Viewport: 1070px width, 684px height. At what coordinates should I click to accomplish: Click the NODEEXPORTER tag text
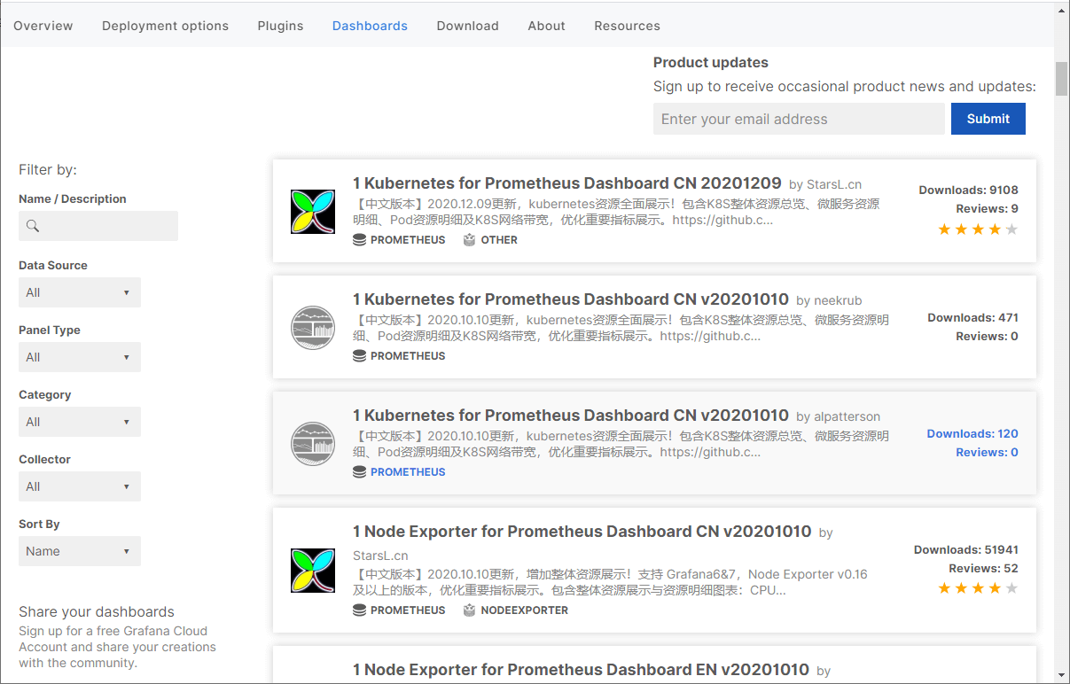pos(525,610)
